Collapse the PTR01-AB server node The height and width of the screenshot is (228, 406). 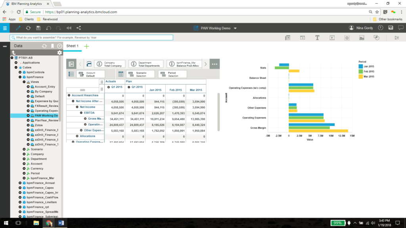coord(12,58)
